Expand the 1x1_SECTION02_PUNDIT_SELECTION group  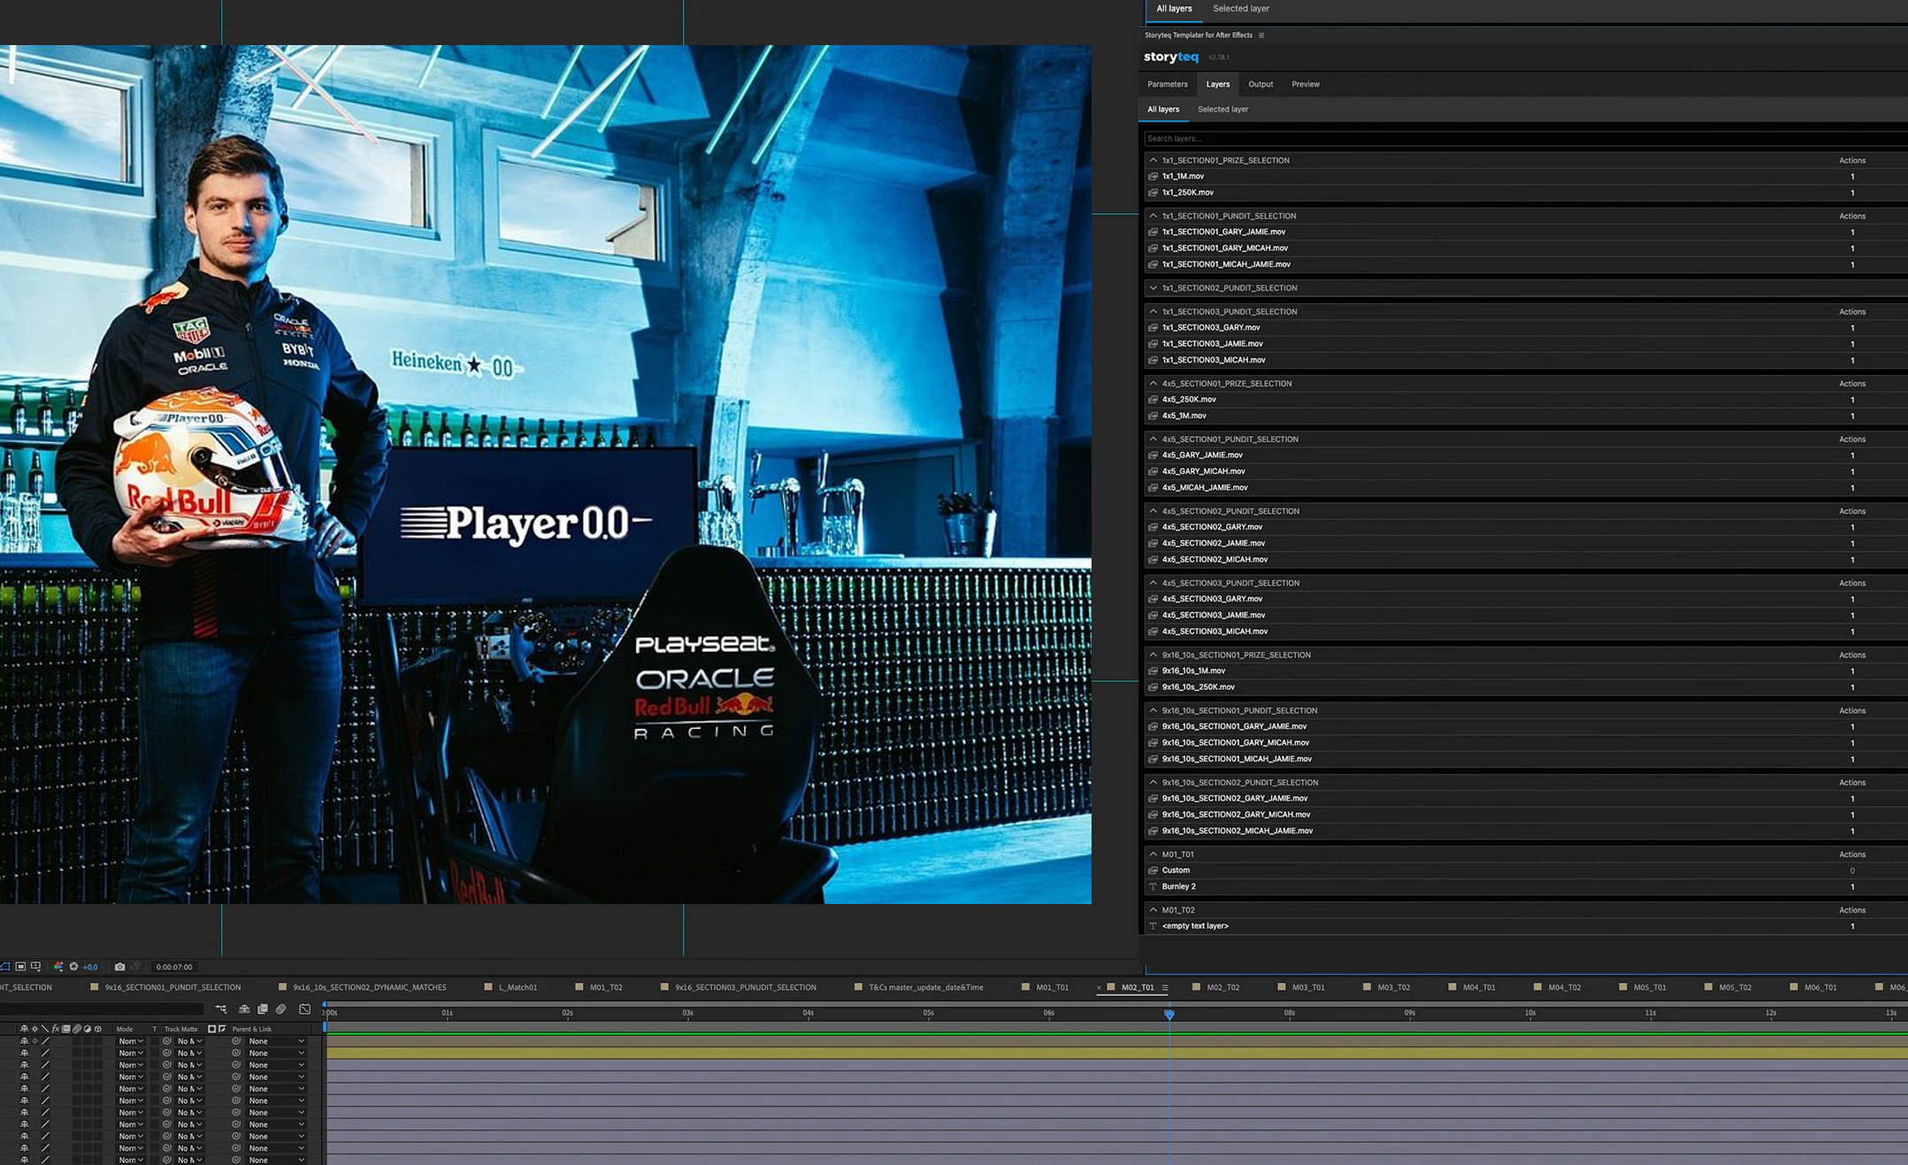tap(1153, 288)
